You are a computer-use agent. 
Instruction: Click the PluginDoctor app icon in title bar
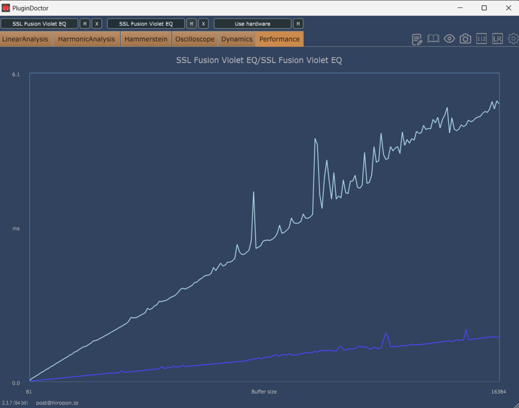point(6,8)
